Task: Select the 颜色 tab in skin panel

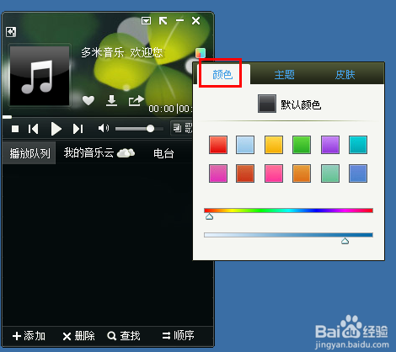Action: (222, 75)
